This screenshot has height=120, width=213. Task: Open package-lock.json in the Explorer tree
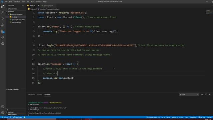18,20
